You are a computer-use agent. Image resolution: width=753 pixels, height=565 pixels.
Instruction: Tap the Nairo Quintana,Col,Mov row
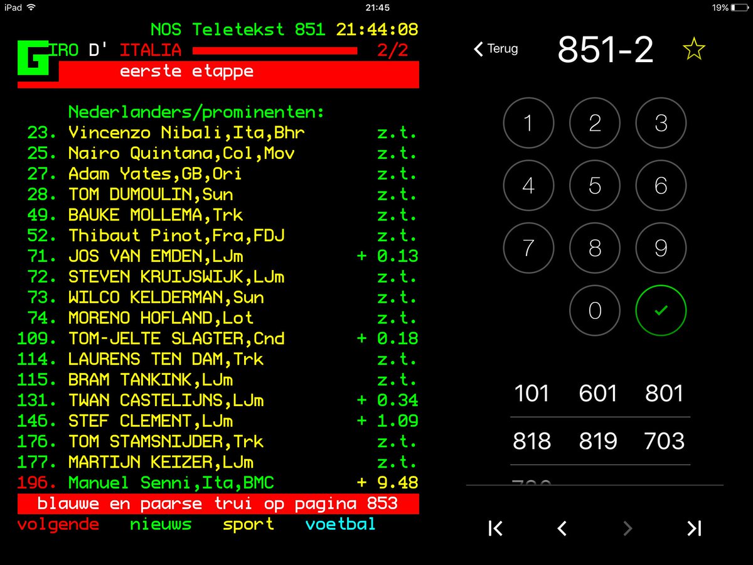[218, 153]
